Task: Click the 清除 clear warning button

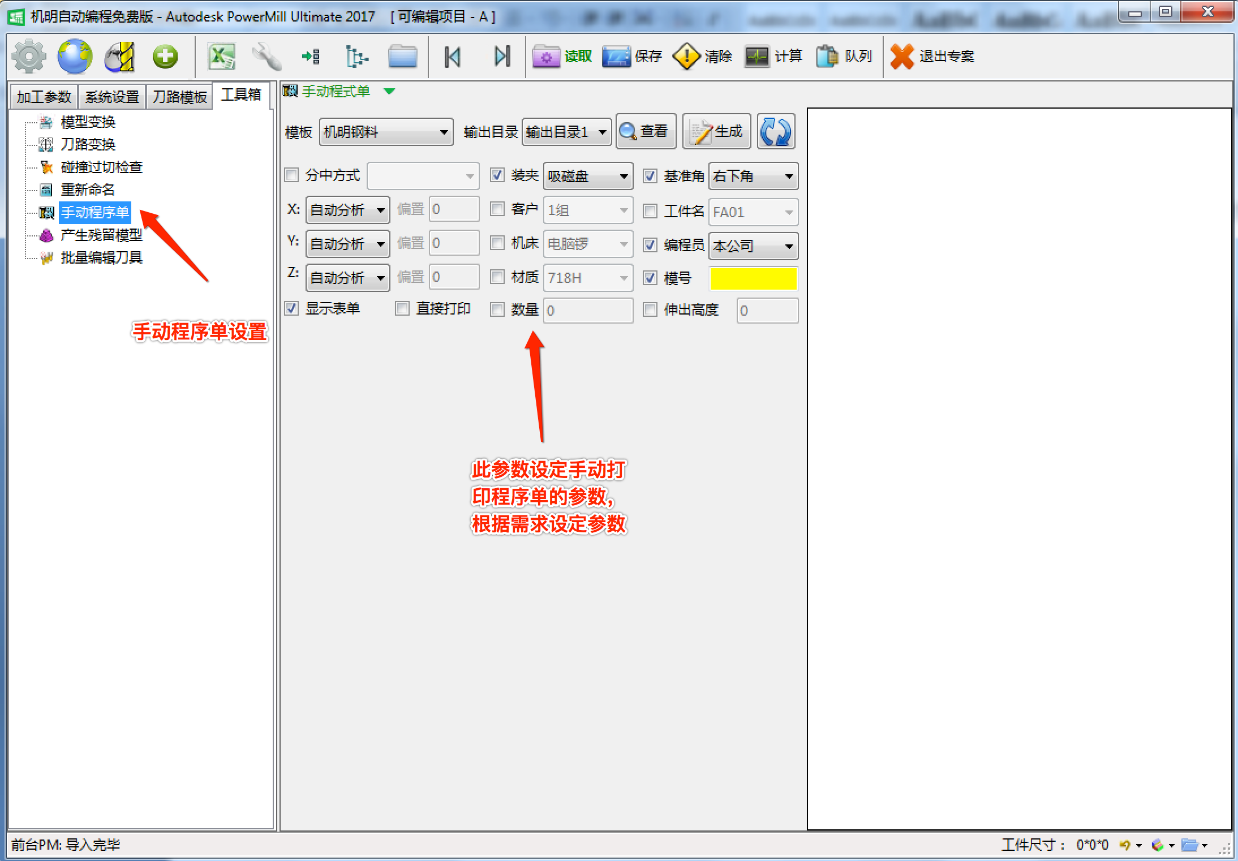Action: 702,56
